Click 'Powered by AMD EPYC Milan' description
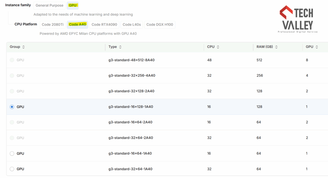 coord(88,34)
